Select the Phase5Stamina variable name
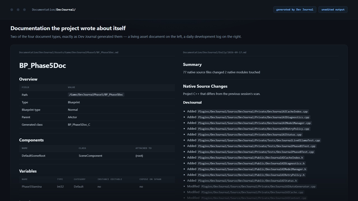 pyautogui.click(x=32, y=187)
